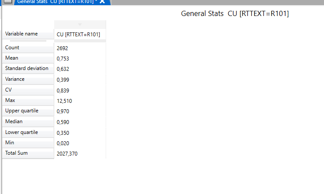The width and height of the screenshot is (324, 194).
Task: Click the Min row header
Action: 28,143
